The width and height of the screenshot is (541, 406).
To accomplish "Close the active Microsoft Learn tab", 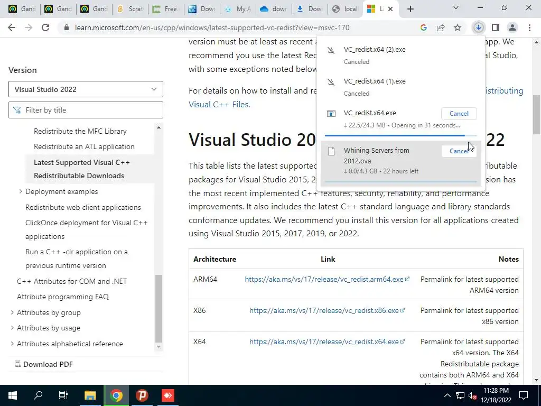I will pos(390,9).
